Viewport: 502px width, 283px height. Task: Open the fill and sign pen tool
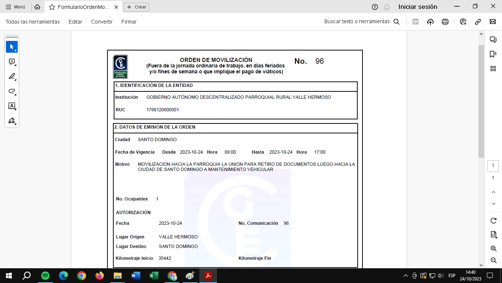click(12, 121)
